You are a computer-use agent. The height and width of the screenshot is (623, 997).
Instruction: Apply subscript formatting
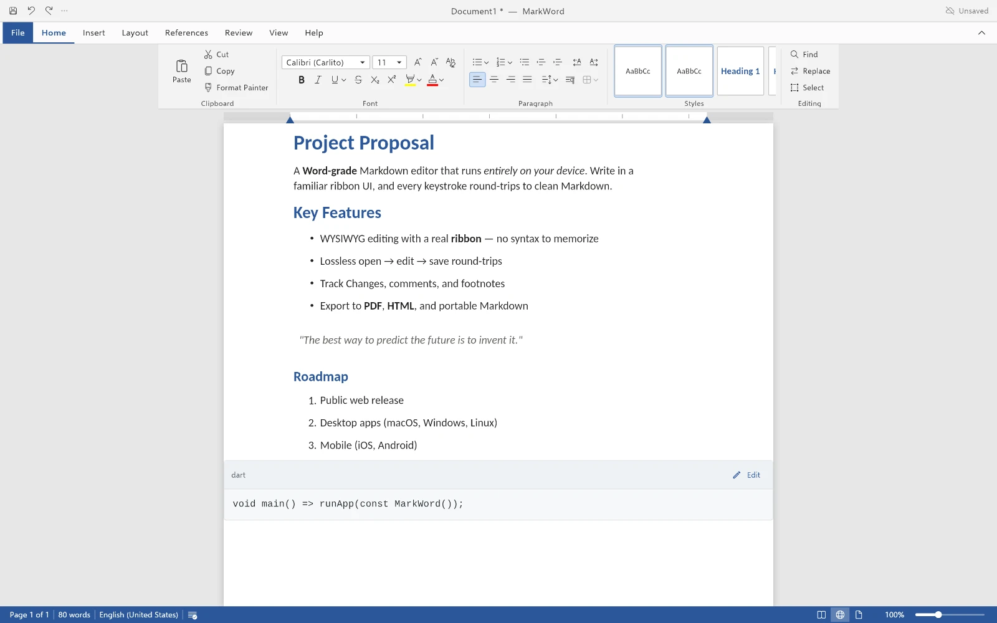[x=374, y=80]
